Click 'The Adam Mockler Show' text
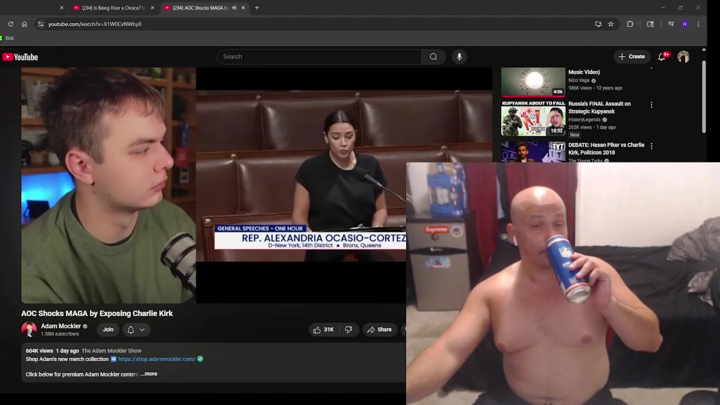Image resolution: width=720 pixels, height=405 pixels. [x=111, y=351]
